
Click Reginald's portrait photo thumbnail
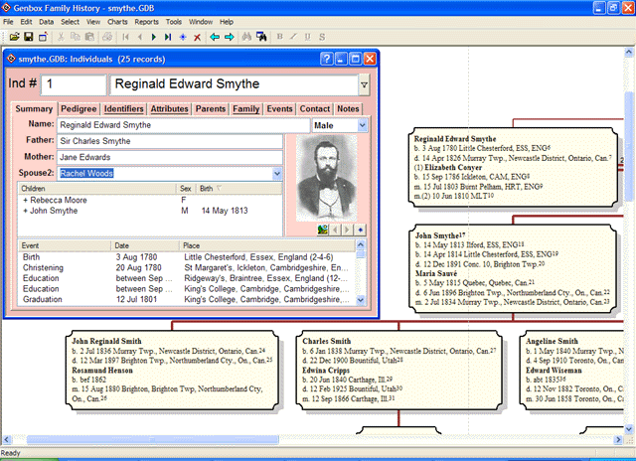point(327,179)
